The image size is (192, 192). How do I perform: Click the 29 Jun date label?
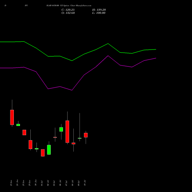30,183
